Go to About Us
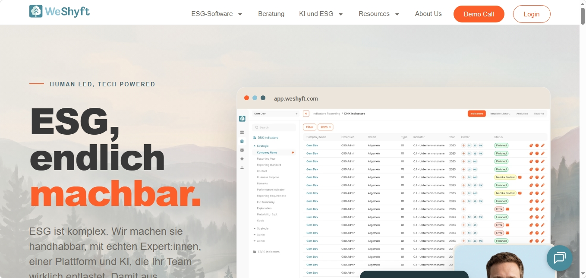Viewport: 586px width, 278px height. (428, 14)
